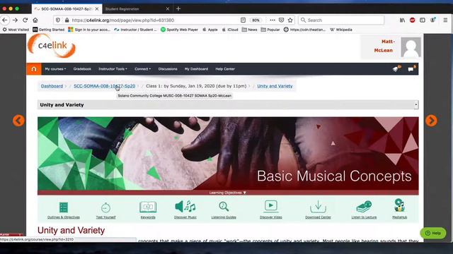Go to previous page orange arrow

coord(18,121)
